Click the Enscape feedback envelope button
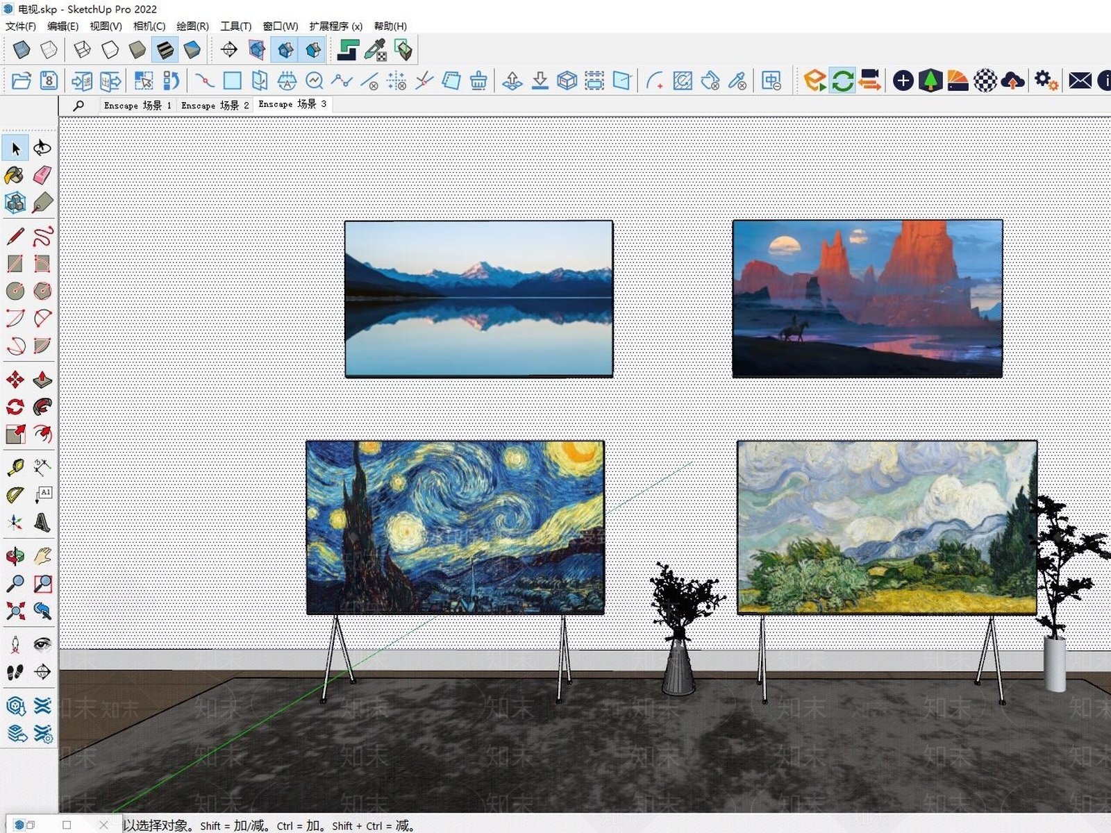Screen dimensions: 1111x833 coord(1080,81)
